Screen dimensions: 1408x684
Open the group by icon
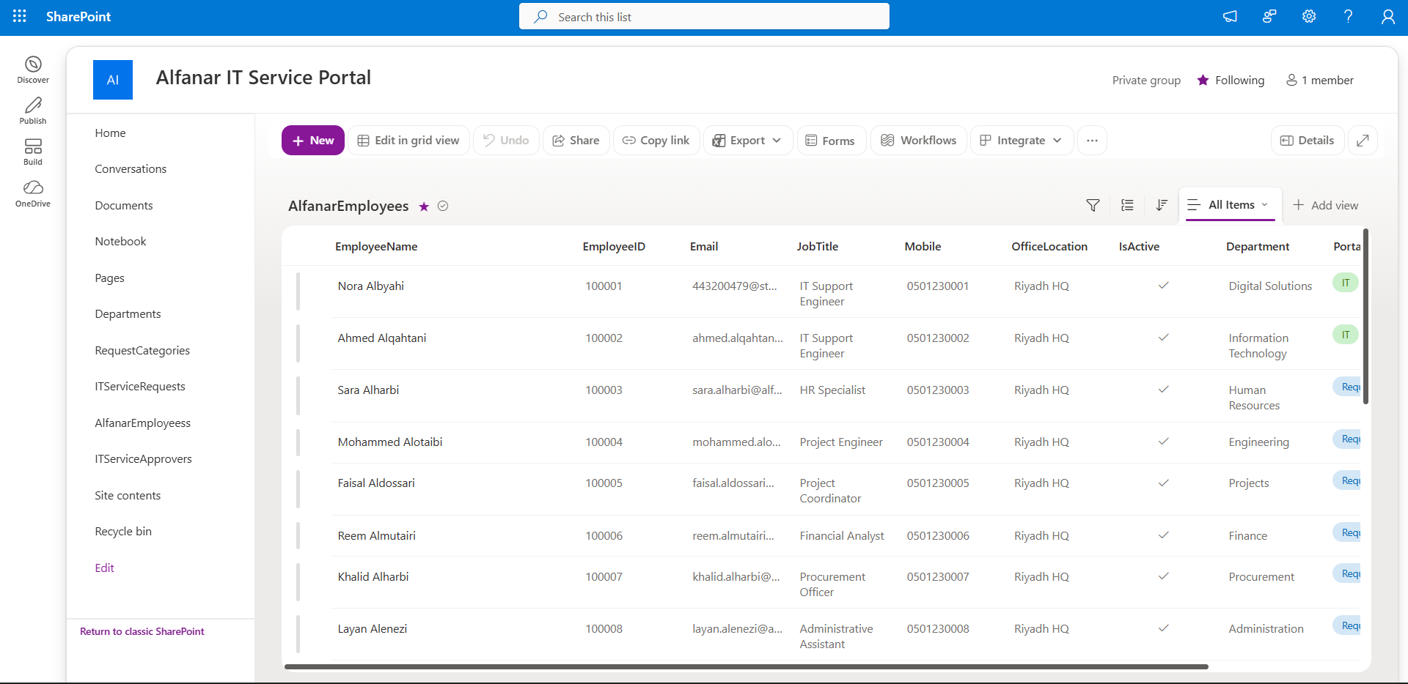[x=1127, y=205]
